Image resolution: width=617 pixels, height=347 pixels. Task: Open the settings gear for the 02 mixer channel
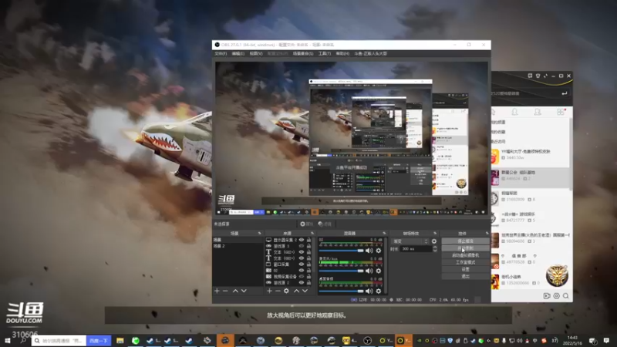click(x=379, y=250)
